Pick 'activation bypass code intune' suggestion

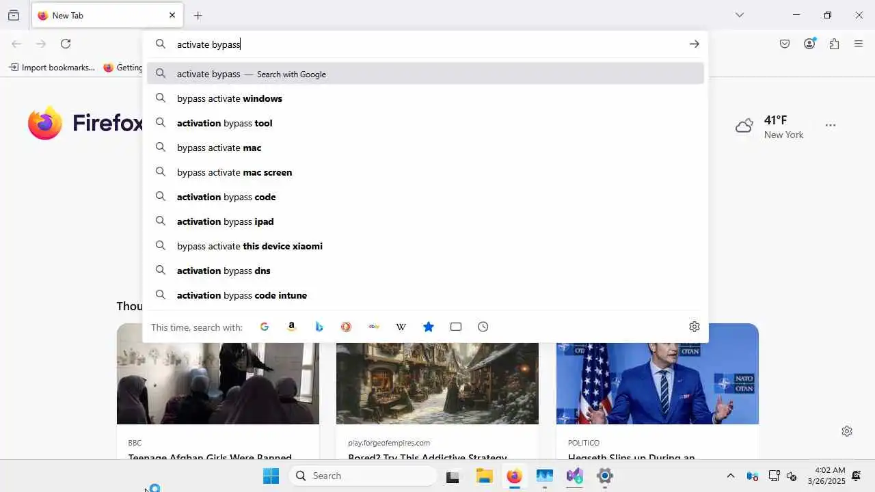click(425, 295)
